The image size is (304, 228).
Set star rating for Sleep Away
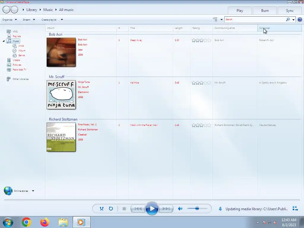point(201,40)
